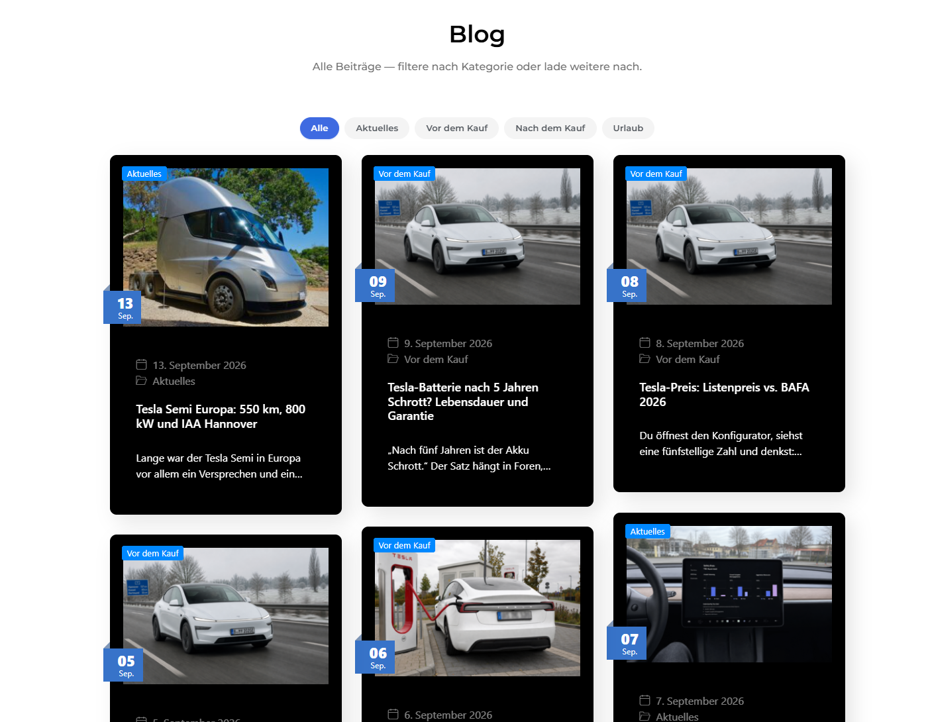This screenshot has height=722, width=928.
Task: Filter posts by Aktuelles category
Action: tap(377, 129)
